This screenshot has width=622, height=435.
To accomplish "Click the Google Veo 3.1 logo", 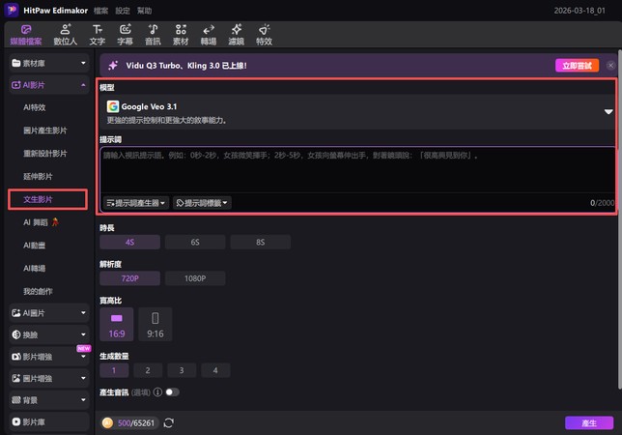I will 113,106.
